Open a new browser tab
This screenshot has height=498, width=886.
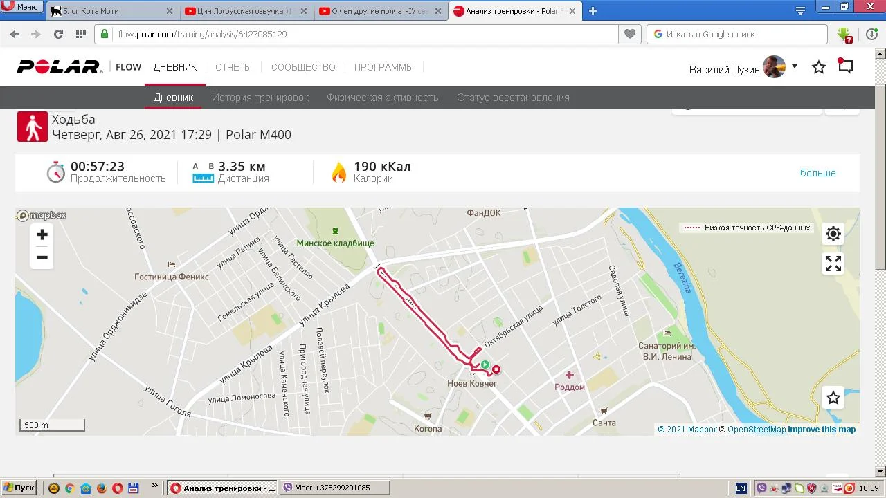point(593,11)
